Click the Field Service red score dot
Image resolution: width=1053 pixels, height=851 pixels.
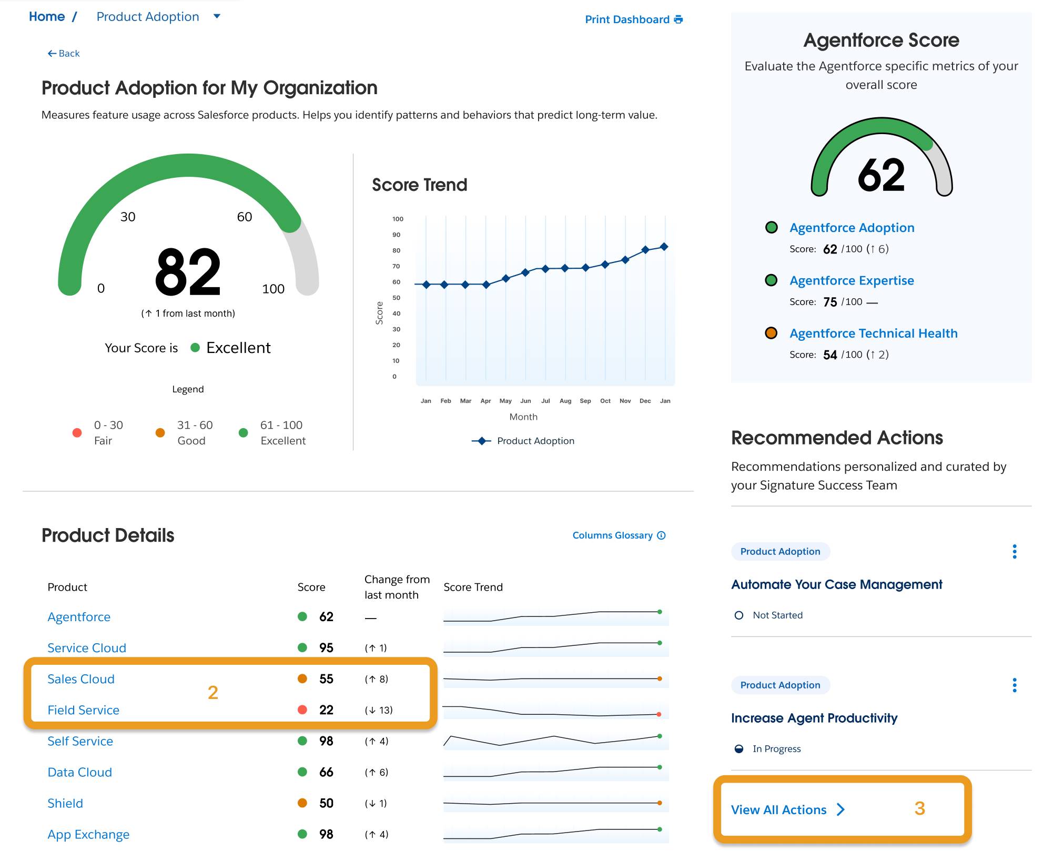point(302,710)
